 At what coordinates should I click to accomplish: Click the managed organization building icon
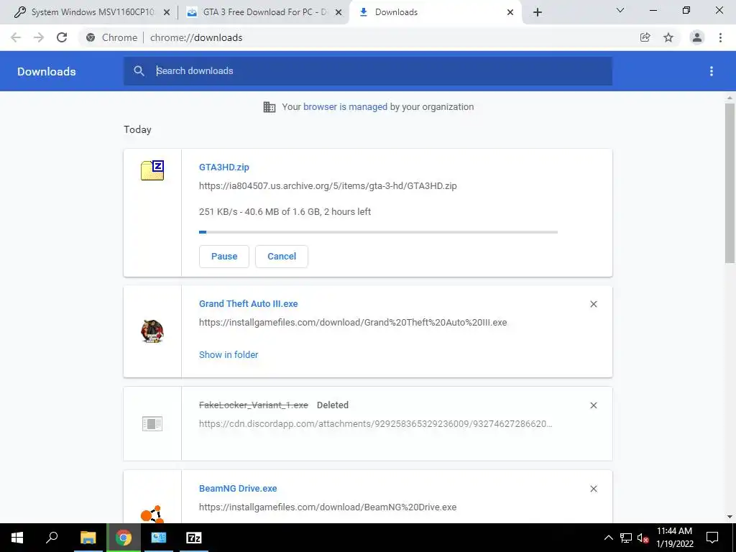(x=270, y=107)
